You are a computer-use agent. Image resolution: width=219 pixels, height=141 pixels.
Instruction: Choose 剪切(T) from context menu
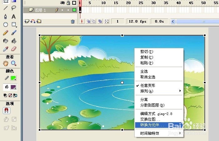click(159, 52)
